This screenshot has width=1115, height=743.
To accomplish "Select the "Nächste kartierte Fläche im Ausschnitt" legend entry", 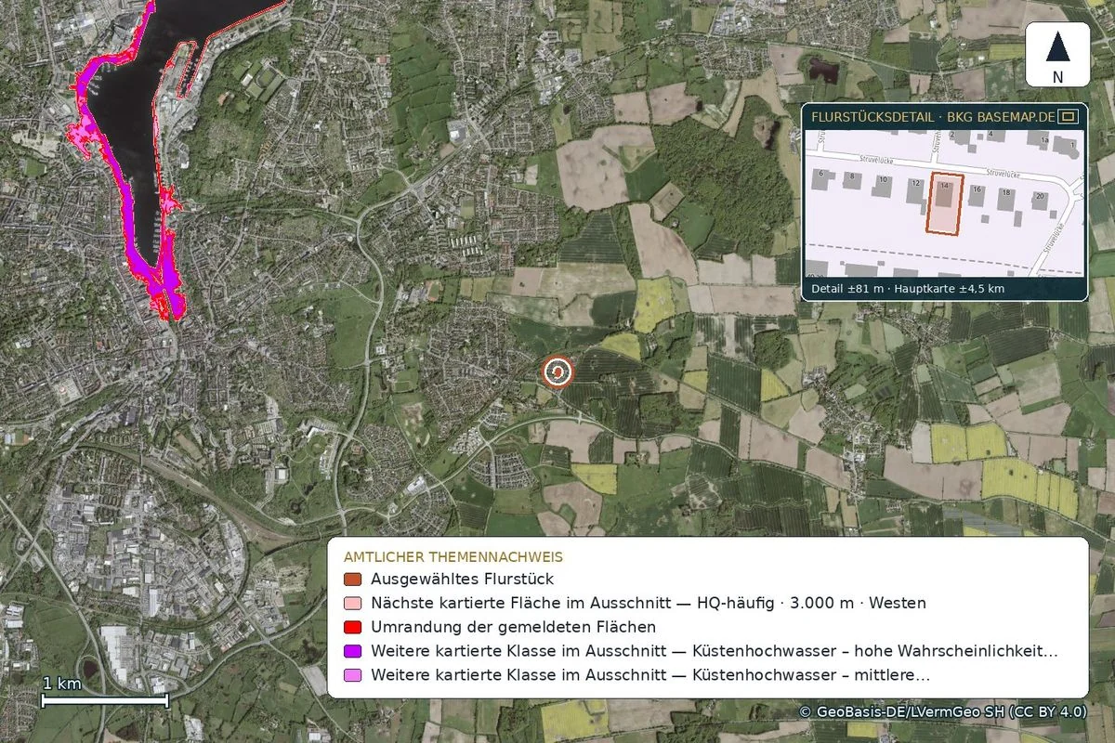I will point(649,603).
